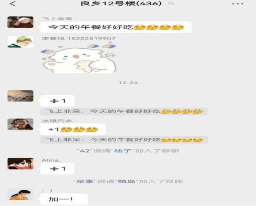
Task: Tap the 加一! message bubble
Action: coord(64,199)
